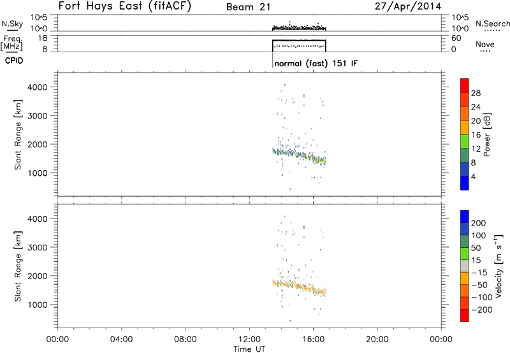
Task: Click the frequency band box in Freq panel
Action: tap(299, 46)
